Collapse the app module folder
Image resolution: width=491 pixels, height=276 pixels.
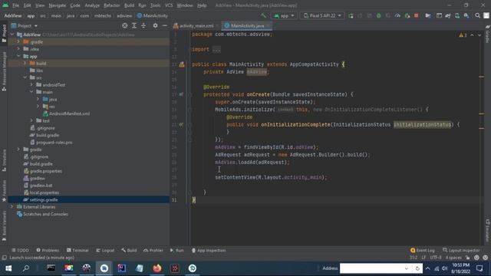(18, 56)
